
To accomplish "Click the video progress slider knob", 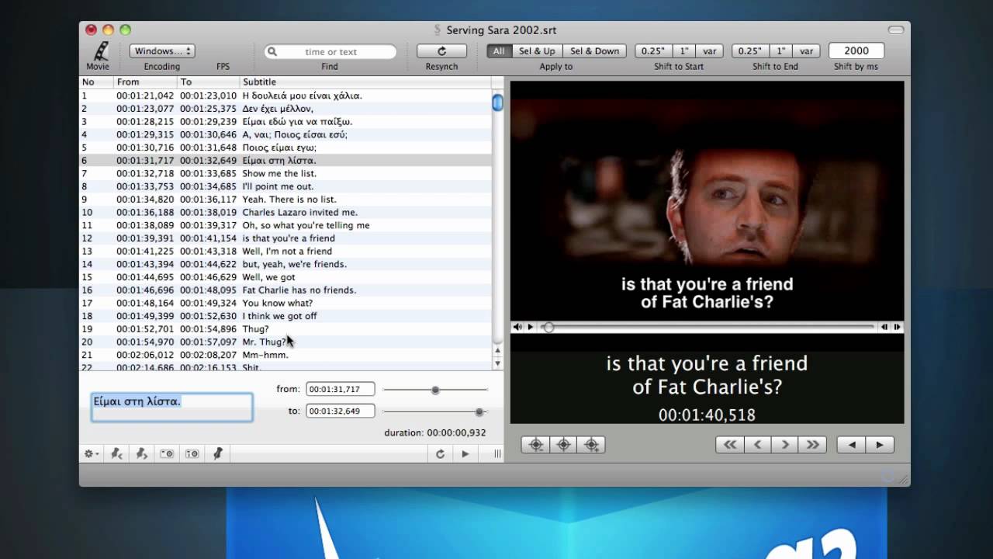I will [x=548, y=327].
